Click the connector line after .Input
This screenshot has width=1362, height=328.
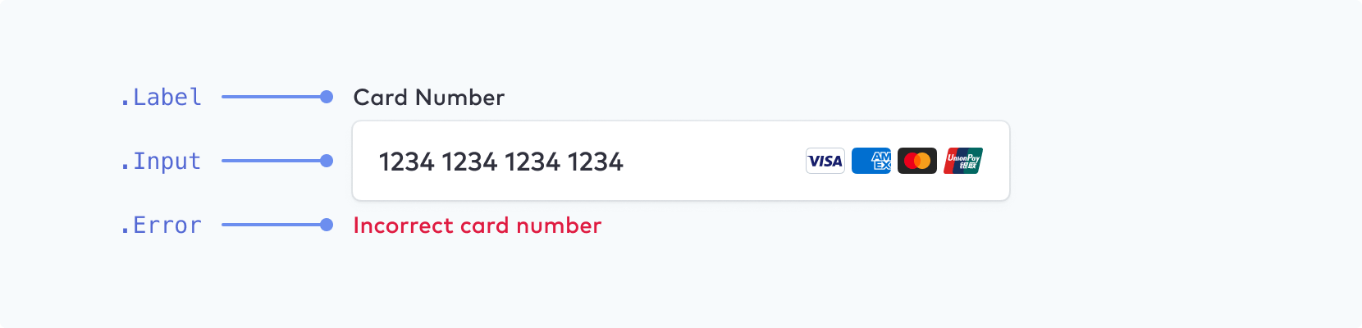(x=272, y=161)
